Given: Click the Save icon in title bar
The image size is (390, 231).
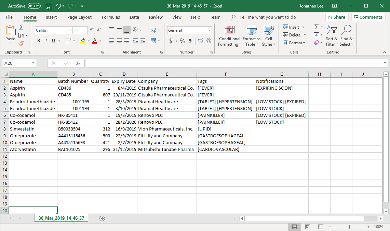Looking at the screenshot, I should tap(49, 6).
